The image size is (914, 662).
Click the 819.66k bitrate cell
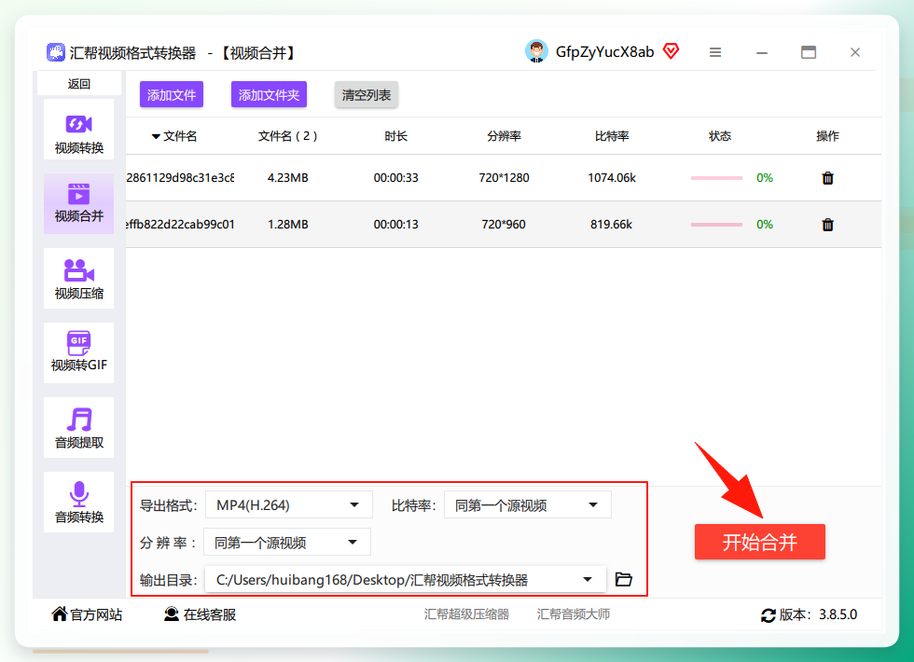click(x=612, y=225)
